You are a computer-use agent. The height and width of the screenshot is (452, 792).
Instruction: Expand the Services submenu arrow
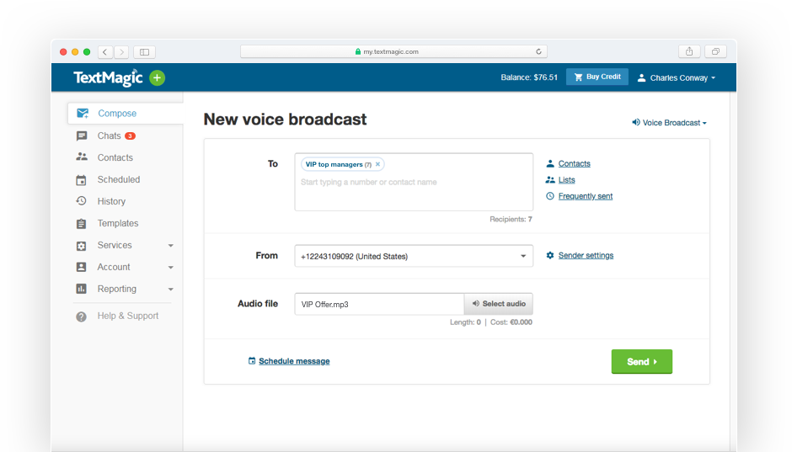[171, 246]
